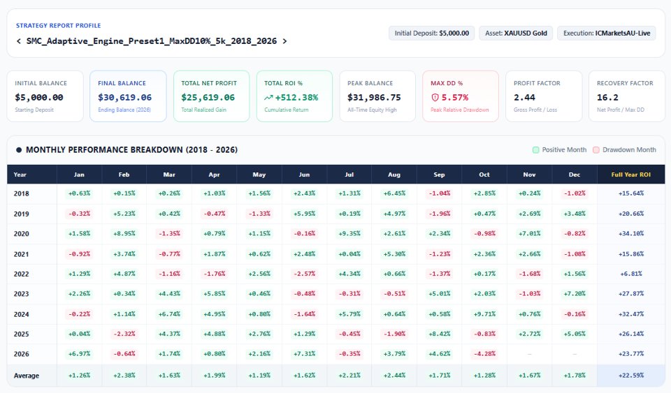This screenshot has height=393, width=671.
Task: Click the Full Year ROI column header
Action: pos(630,175)
